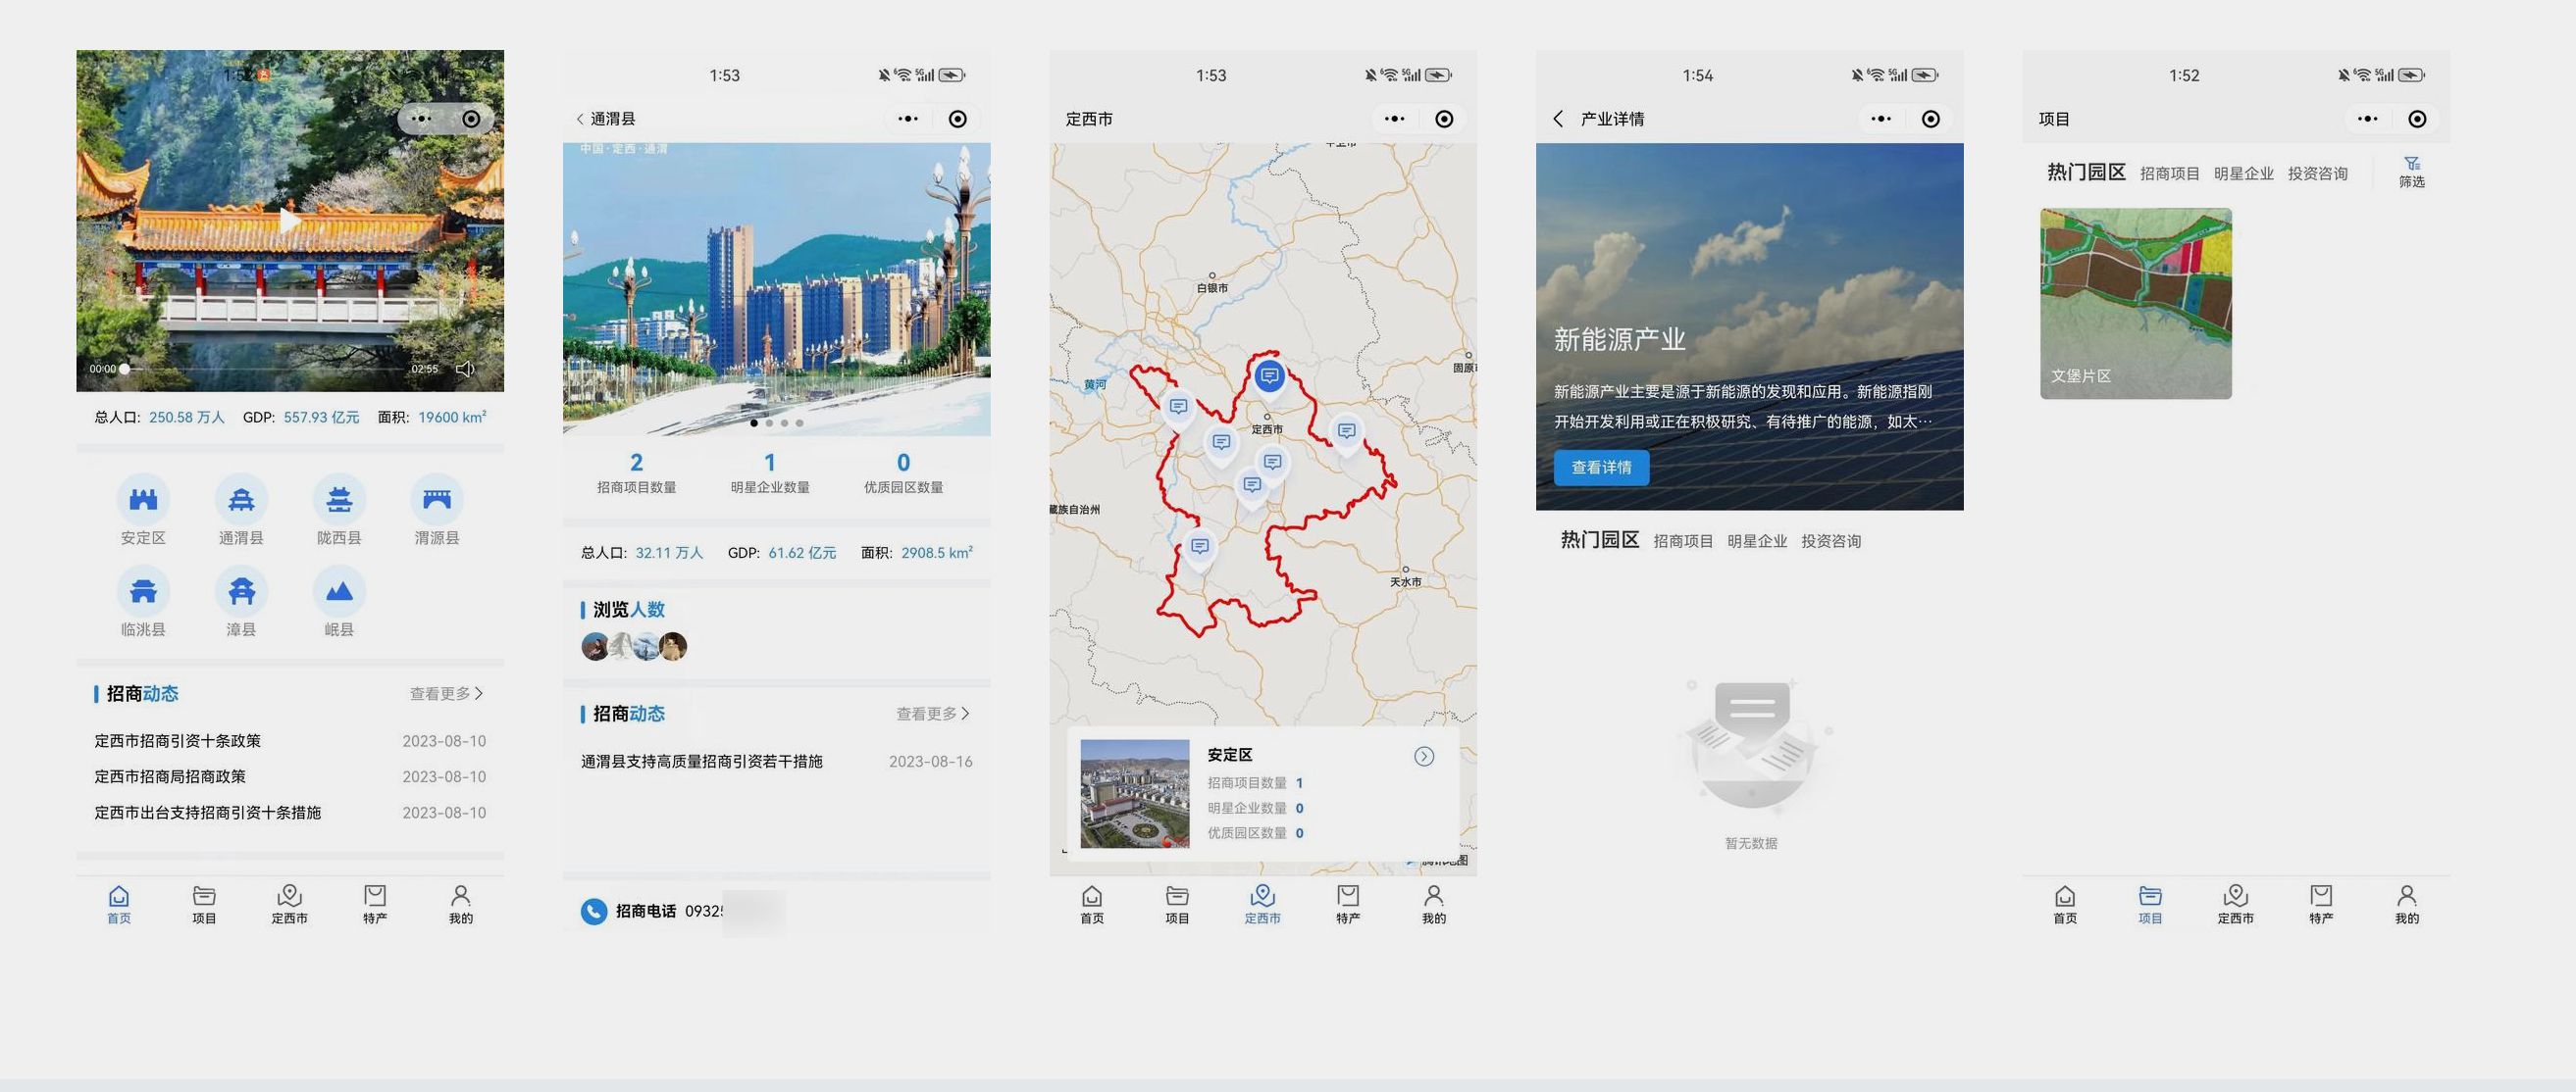Image resolution: width=2576 pixels, height=1092 pixels.
Task: Select 明星企业 tab on 产业详情 page
Action: [x=1757, y=541]
